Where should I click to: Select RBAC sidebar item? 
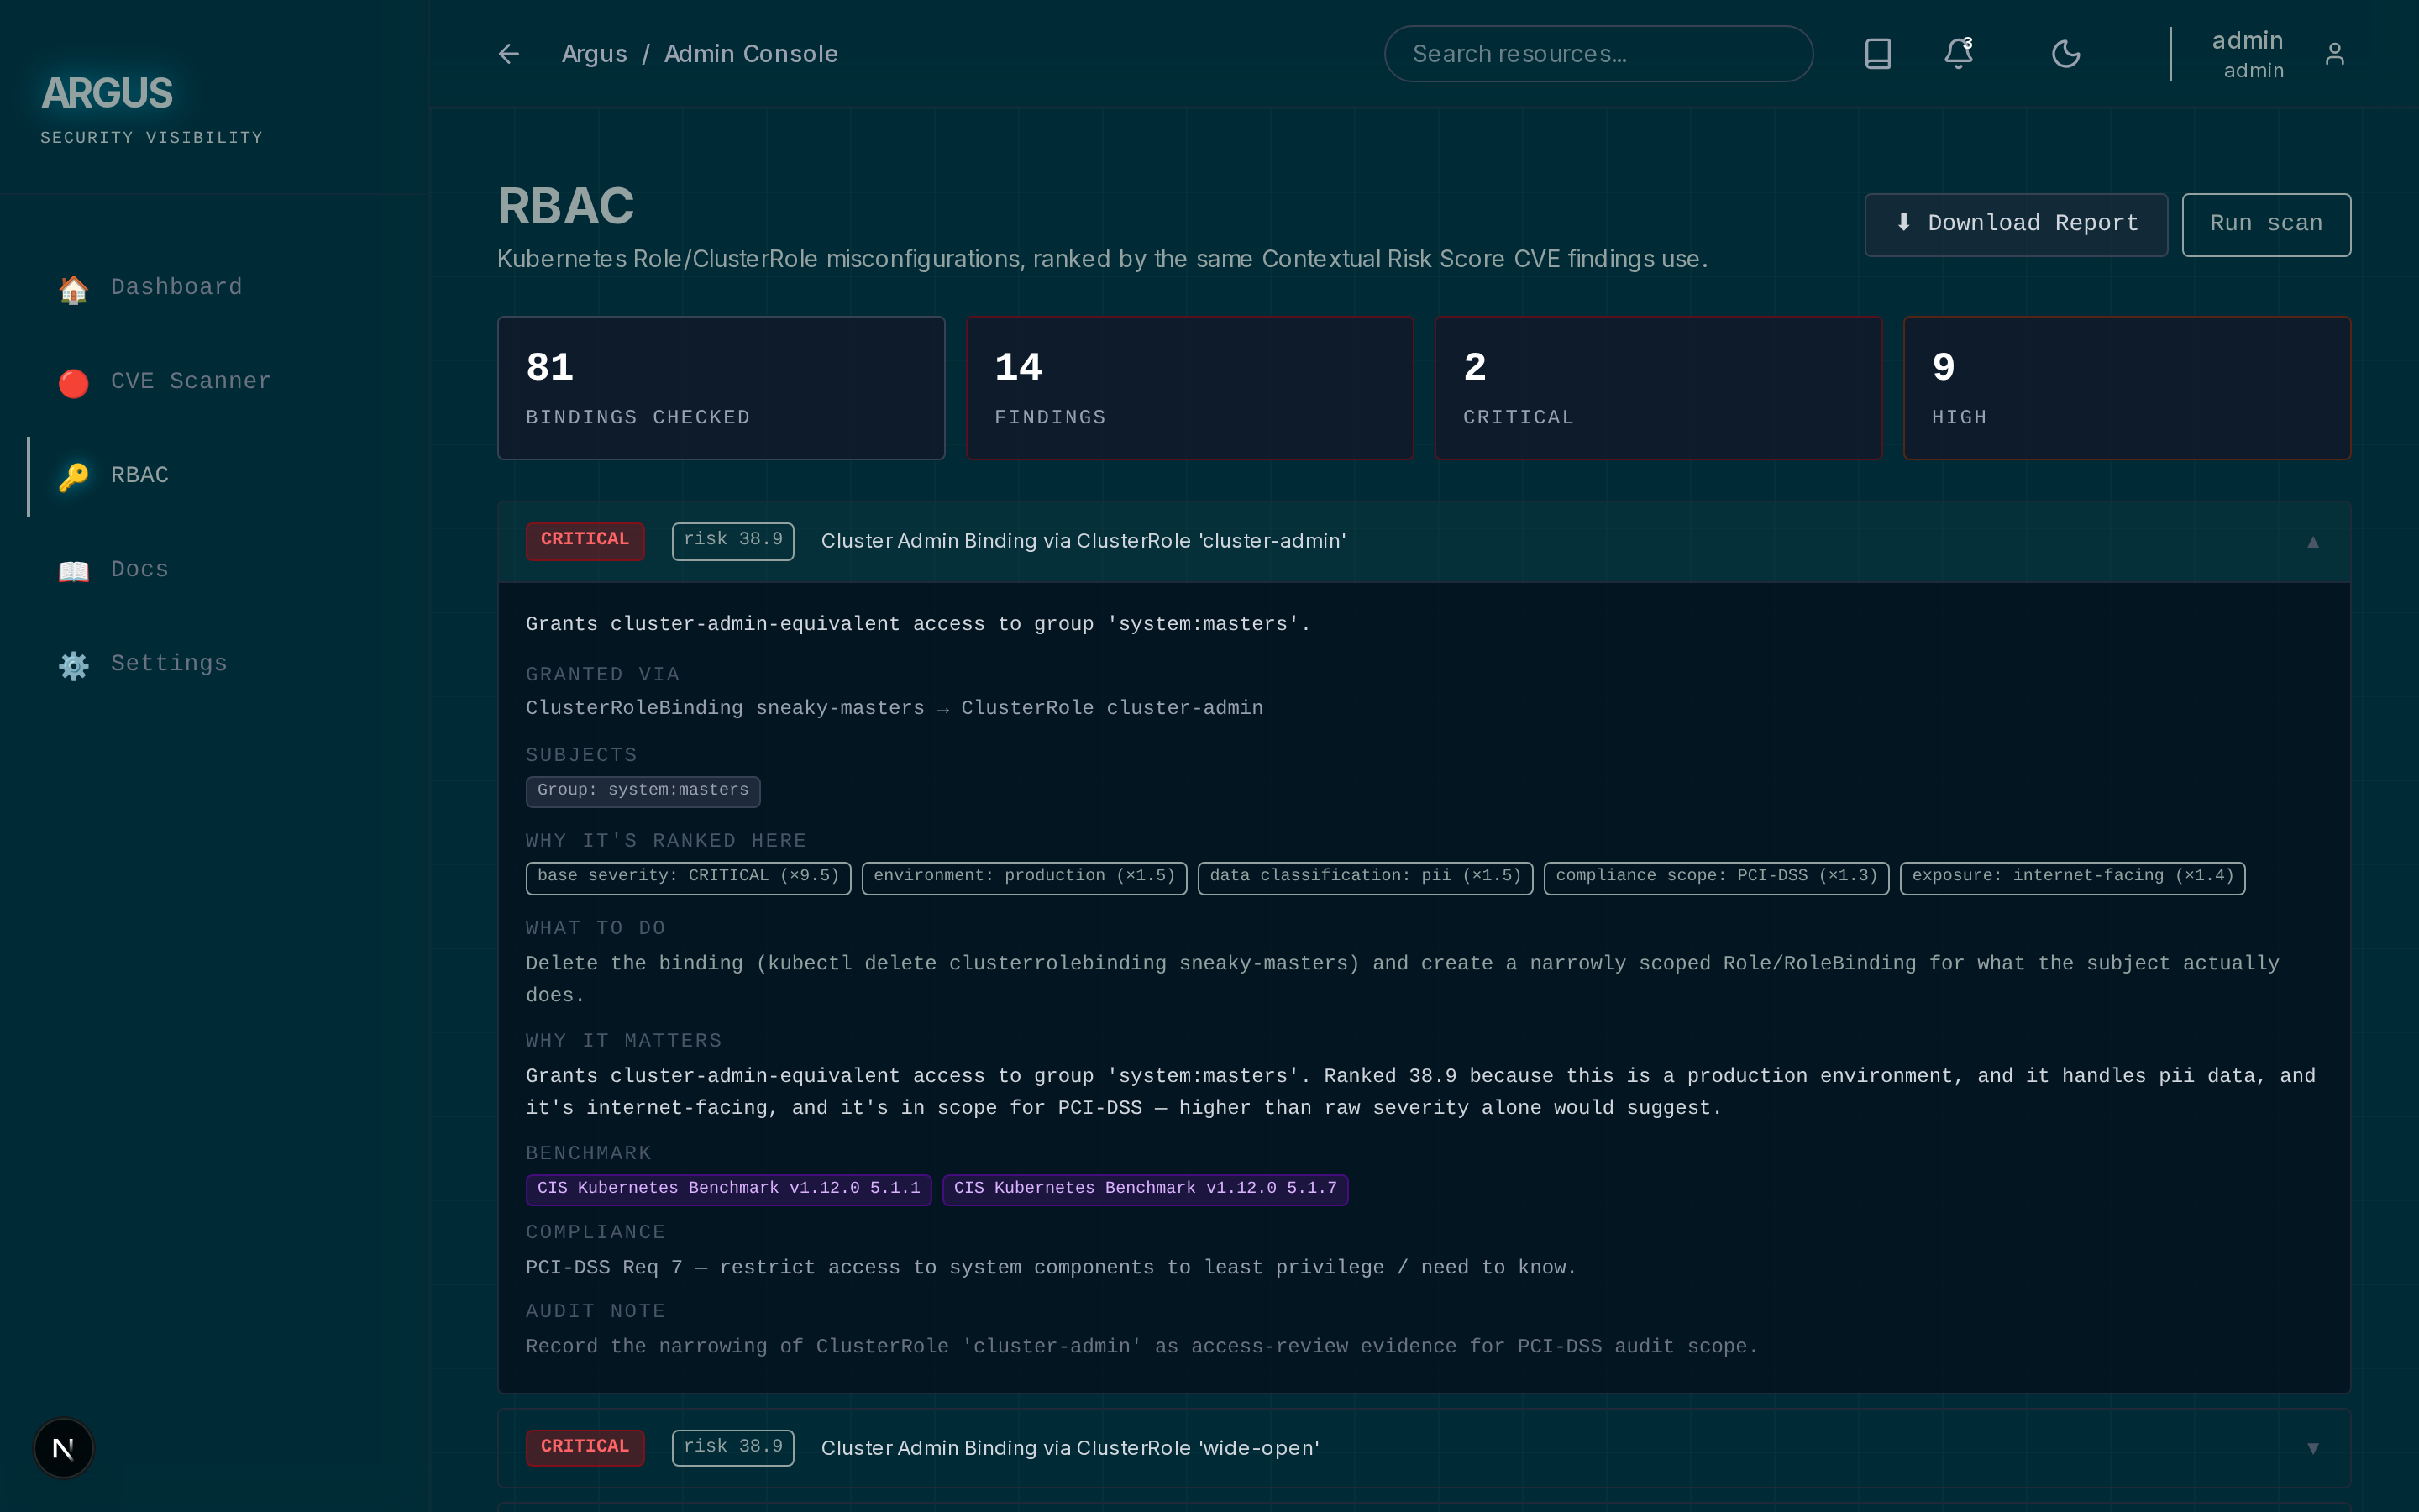pyautogui.click(x=214, y=476)
